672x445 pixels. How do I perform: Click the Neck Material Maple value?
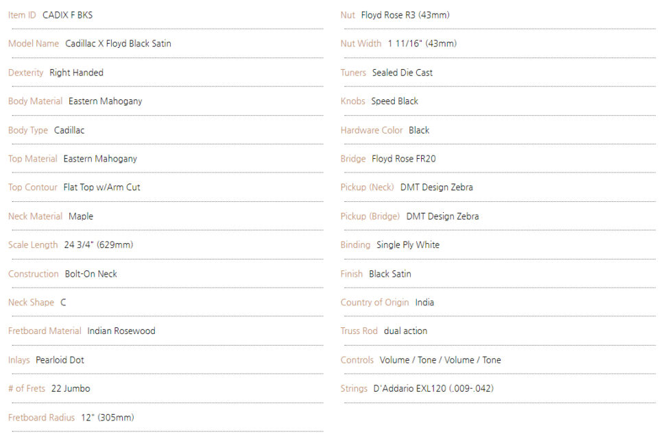81,216
